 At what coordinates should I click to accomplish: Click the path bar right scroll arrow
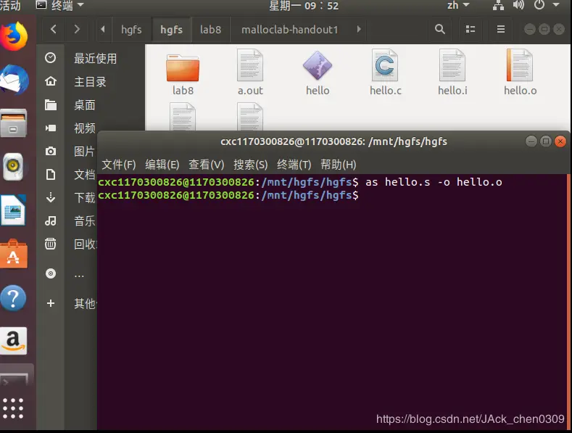tap(359, 29)
